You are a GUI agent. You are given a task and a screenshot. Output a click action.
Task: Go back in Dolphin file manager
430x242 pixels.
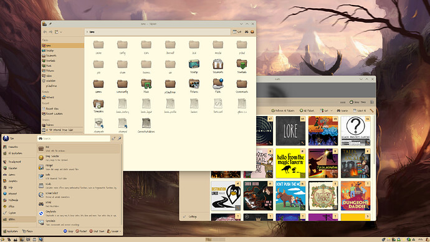pos(45,32)
